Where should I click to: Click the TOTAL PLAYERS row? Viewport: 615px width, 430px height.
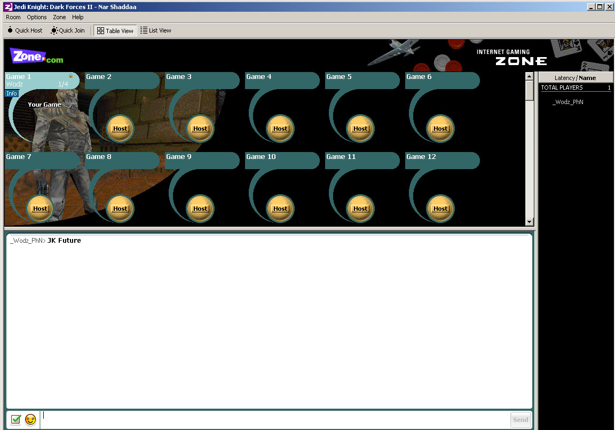pos(576,87)
